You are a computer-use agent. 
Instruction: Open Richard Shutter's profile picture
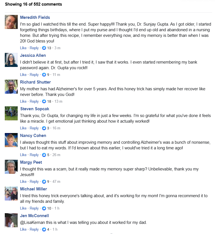[11, 86]
